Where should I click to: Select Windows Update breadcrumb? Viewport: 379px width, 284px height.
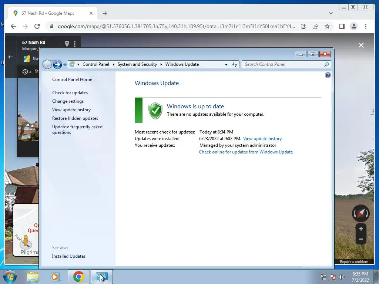tap(182, 64)
